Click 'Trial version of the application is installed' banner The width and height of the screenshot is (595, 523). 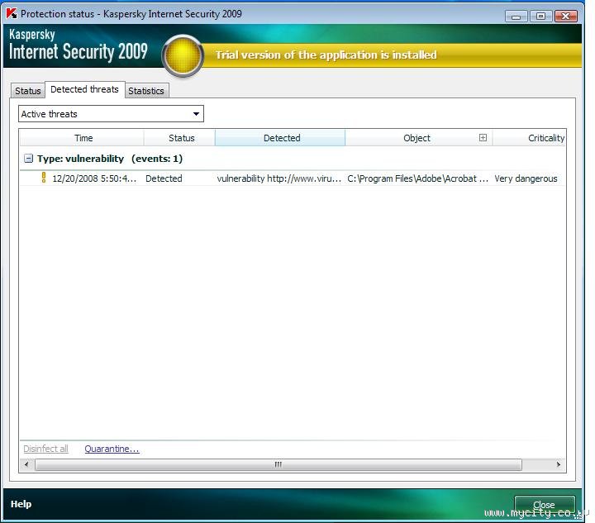(326, 55)
